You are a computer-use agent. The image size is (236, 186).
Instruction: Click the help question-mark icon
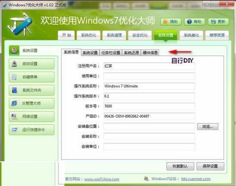point(189,22)
